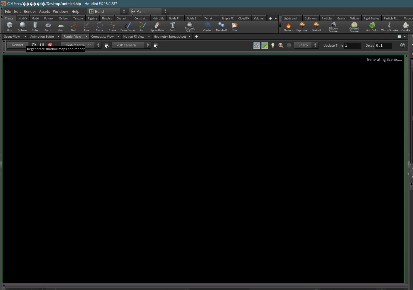Viewport: 413px width, 290px height.
Task: Toggle the light bulb icon
Action: (x=273, y=45)
